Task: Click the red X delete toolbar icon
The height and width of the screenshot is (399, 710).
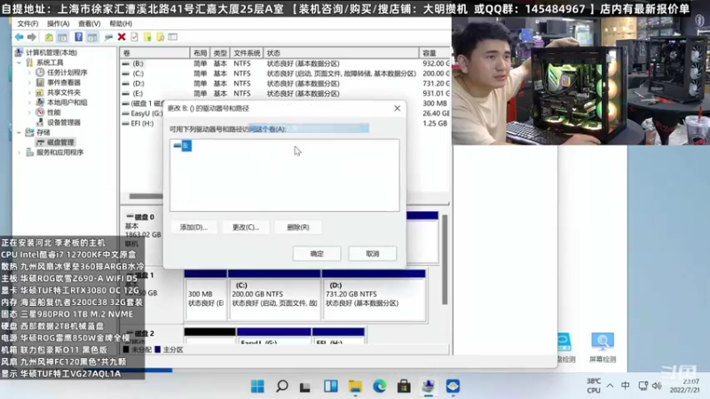Action: 122,37
